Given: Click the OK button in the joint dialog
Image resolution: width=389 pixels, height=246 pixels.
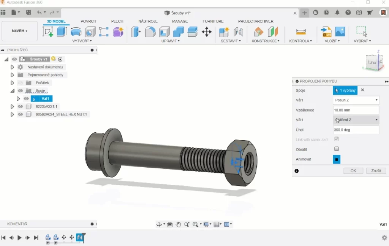Looking at the screenshot, I should (353, 170).
